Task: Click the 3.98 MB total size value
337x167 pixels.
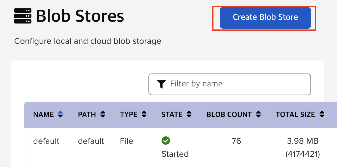Action: coord(303,141)
